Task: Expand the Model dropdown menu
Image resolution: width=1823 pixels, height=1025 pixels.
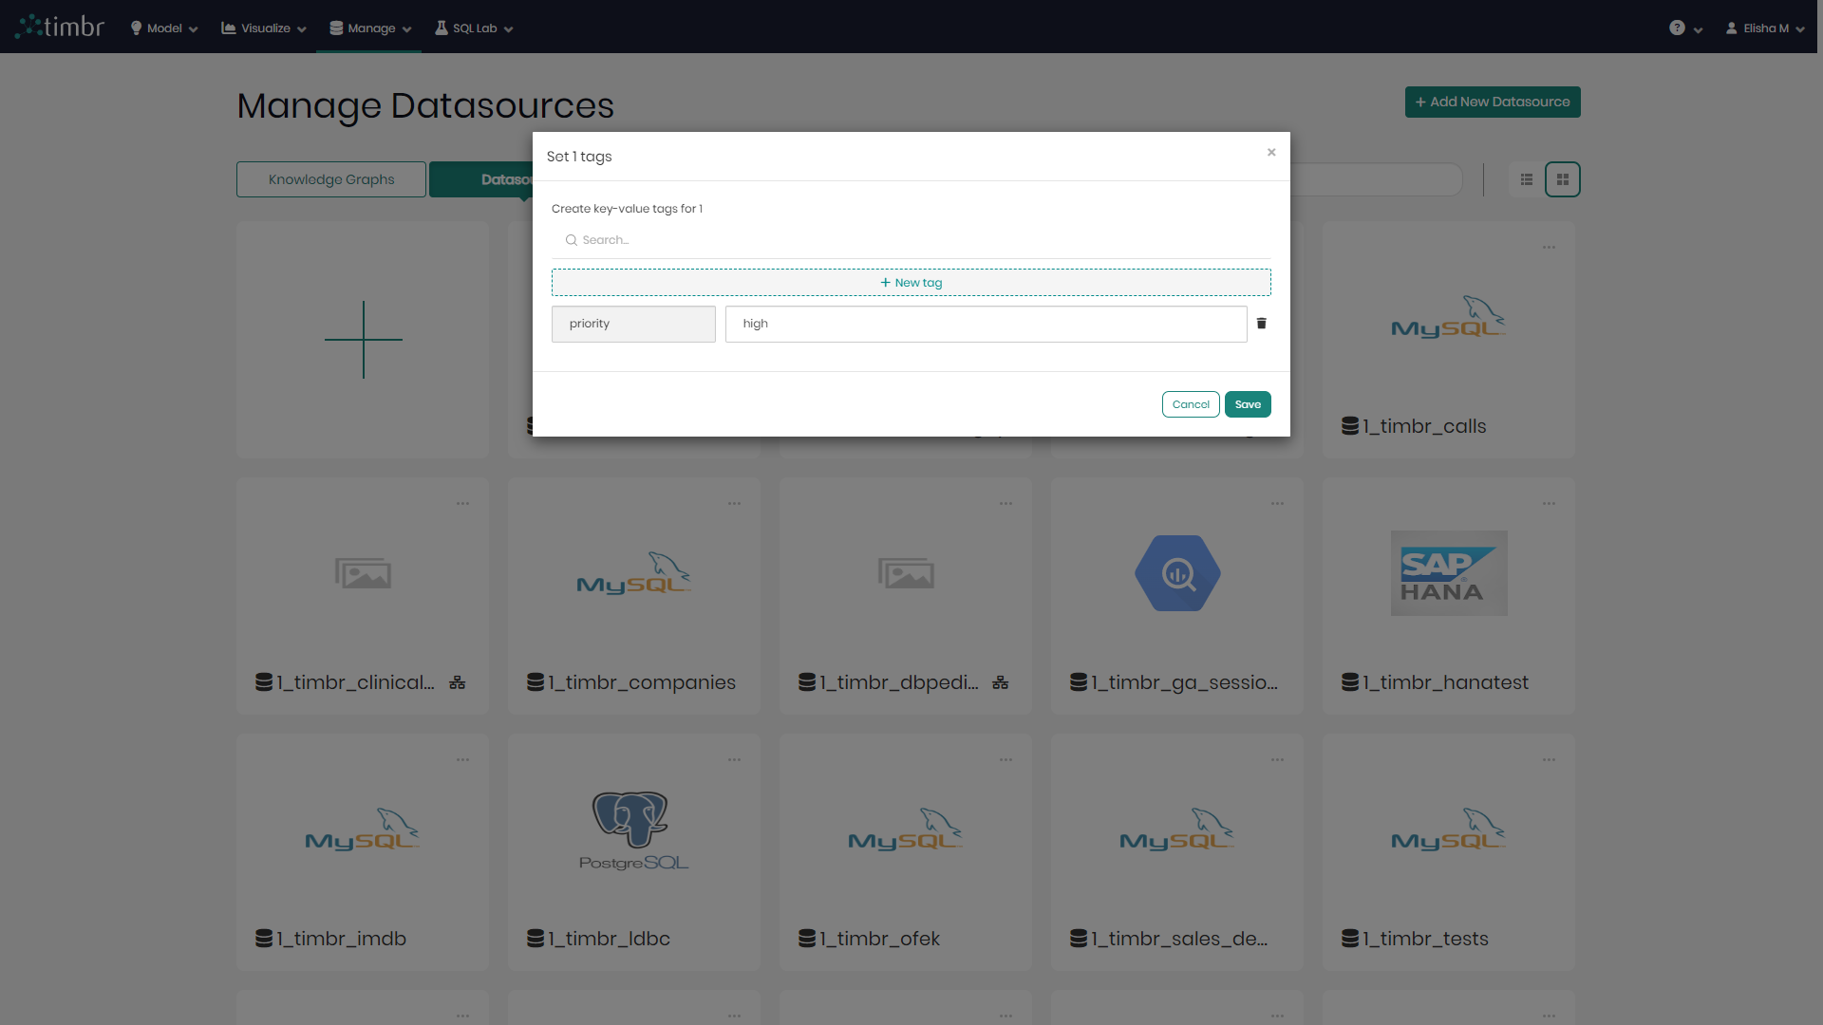Action: pos(164,28)
